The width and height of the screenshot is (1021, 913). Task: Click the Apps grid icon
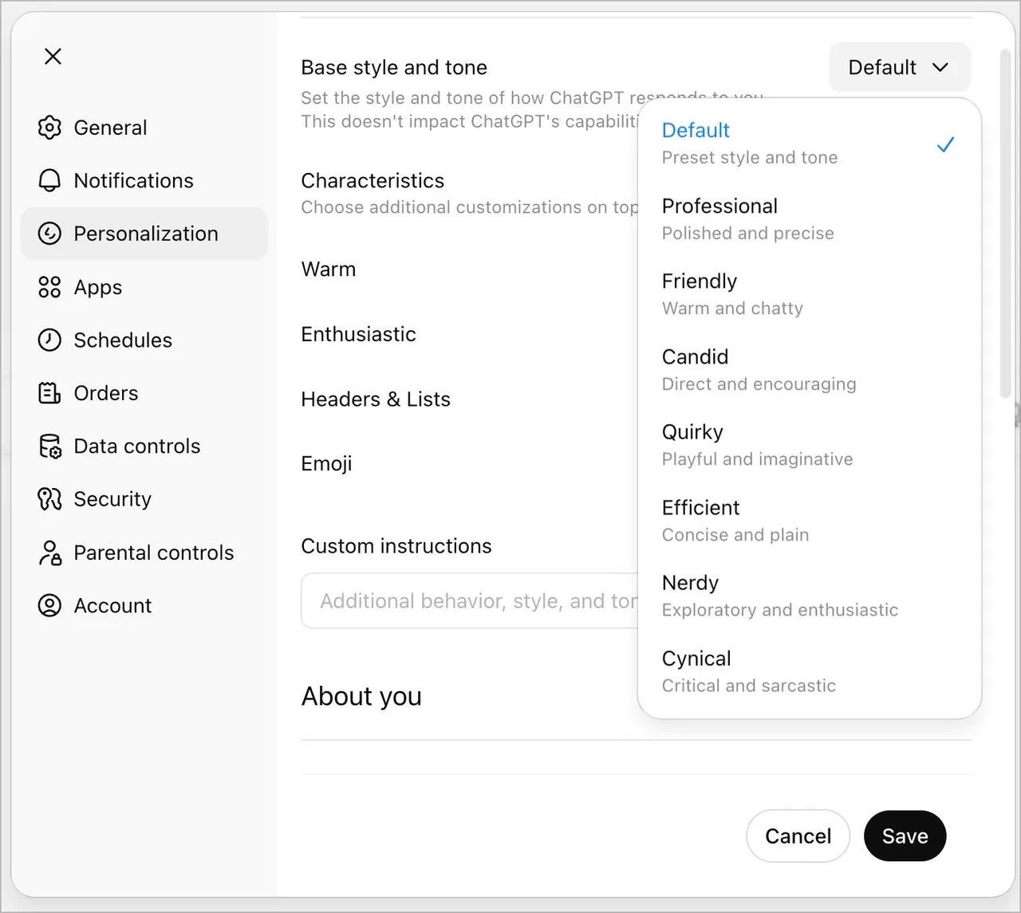pos(49,287)
